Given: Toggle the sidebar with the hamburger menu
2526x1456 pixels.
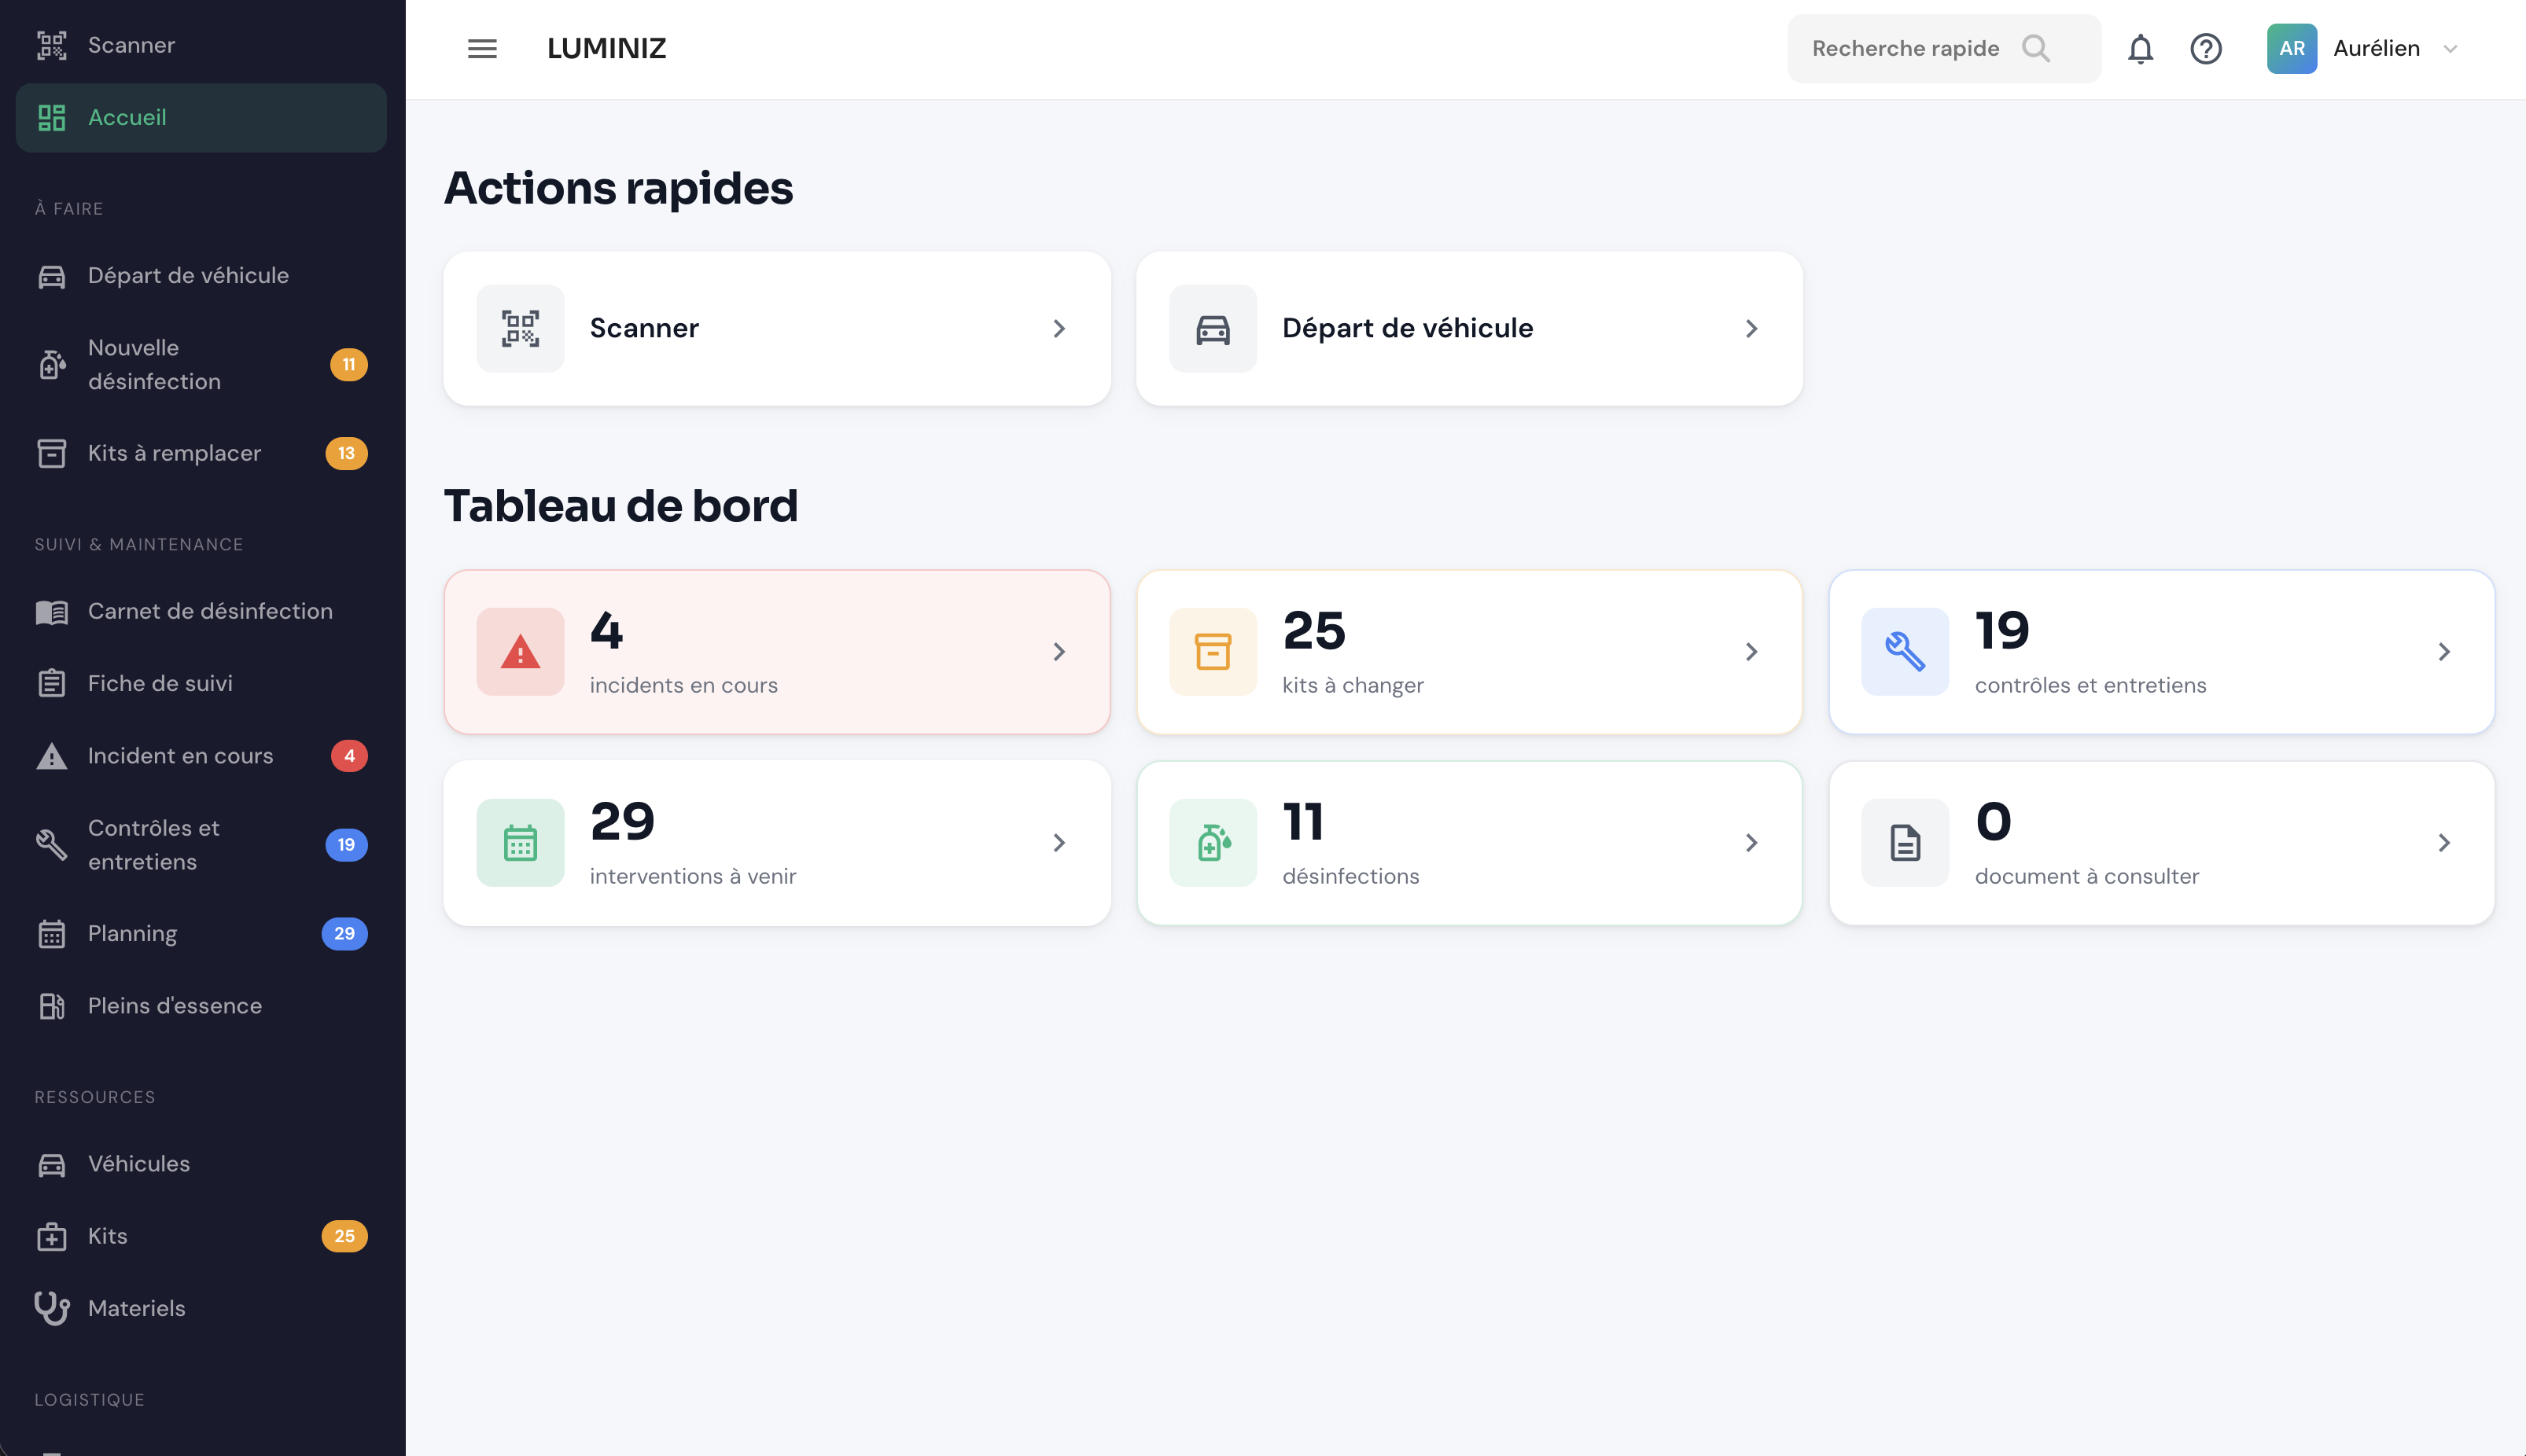Looking at the screenshot, I should [x=482, y=48].
